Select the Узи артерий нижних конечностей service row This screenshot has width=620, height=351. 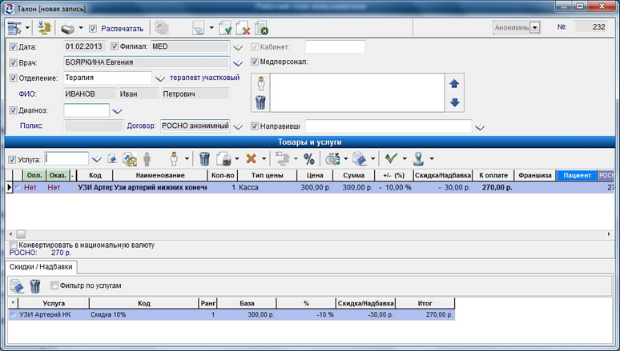tap(310, 188)
